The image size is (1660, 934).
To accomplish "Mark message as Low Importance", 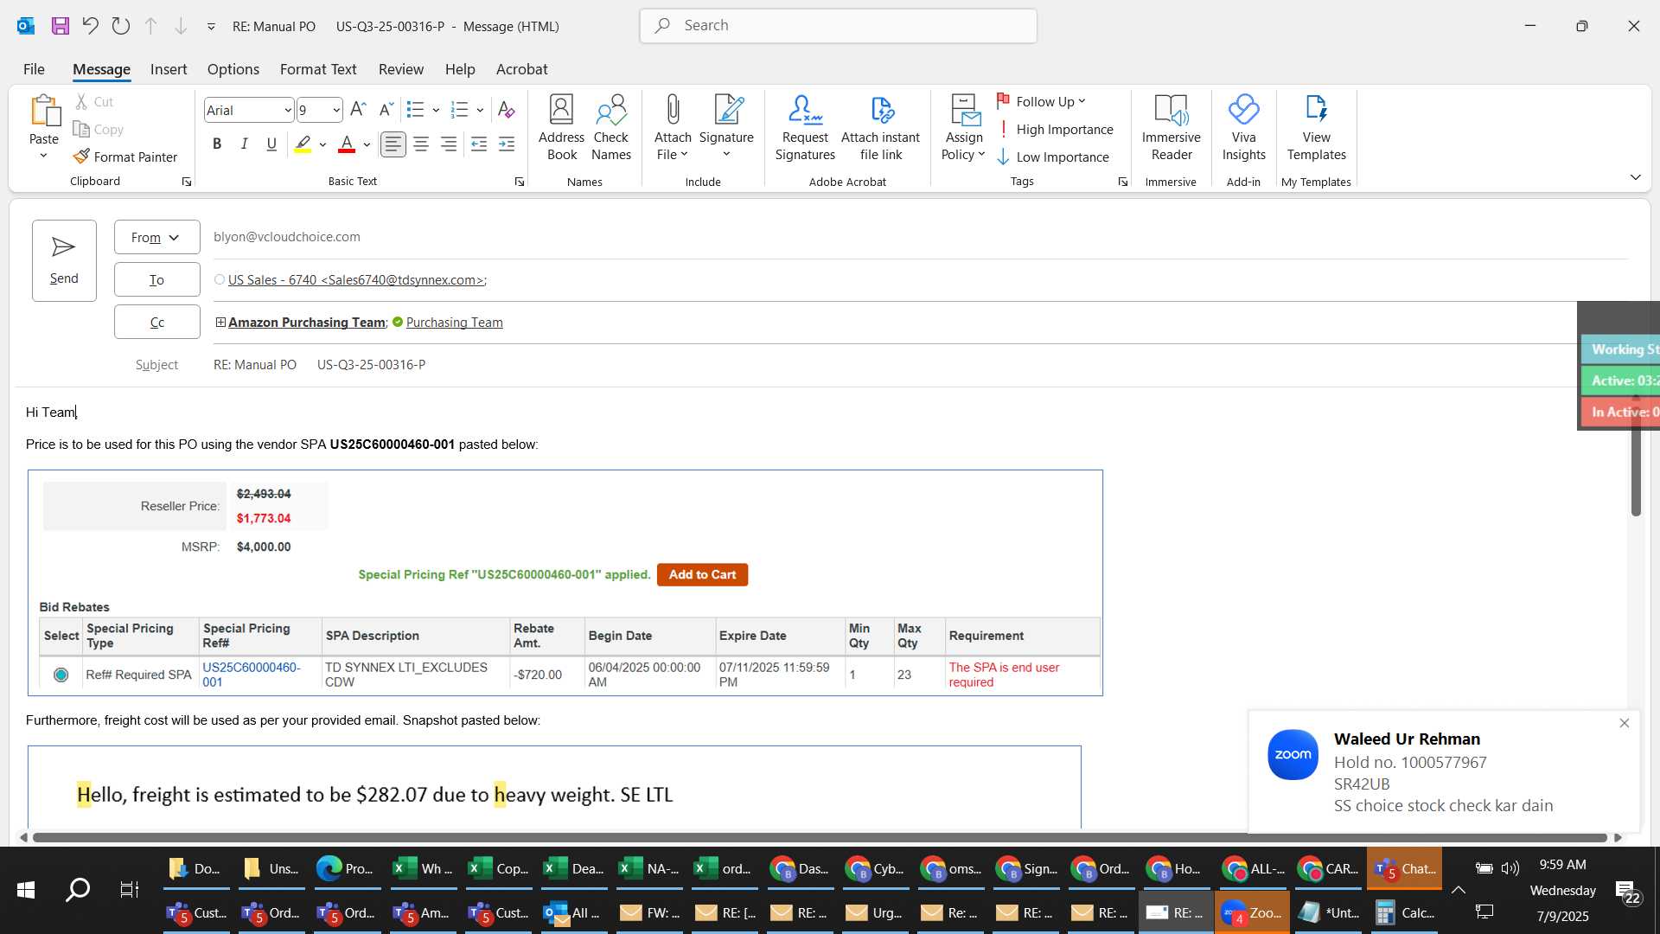I will click(1052, 157).
